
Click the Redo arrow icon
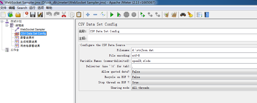click(57, 15)
